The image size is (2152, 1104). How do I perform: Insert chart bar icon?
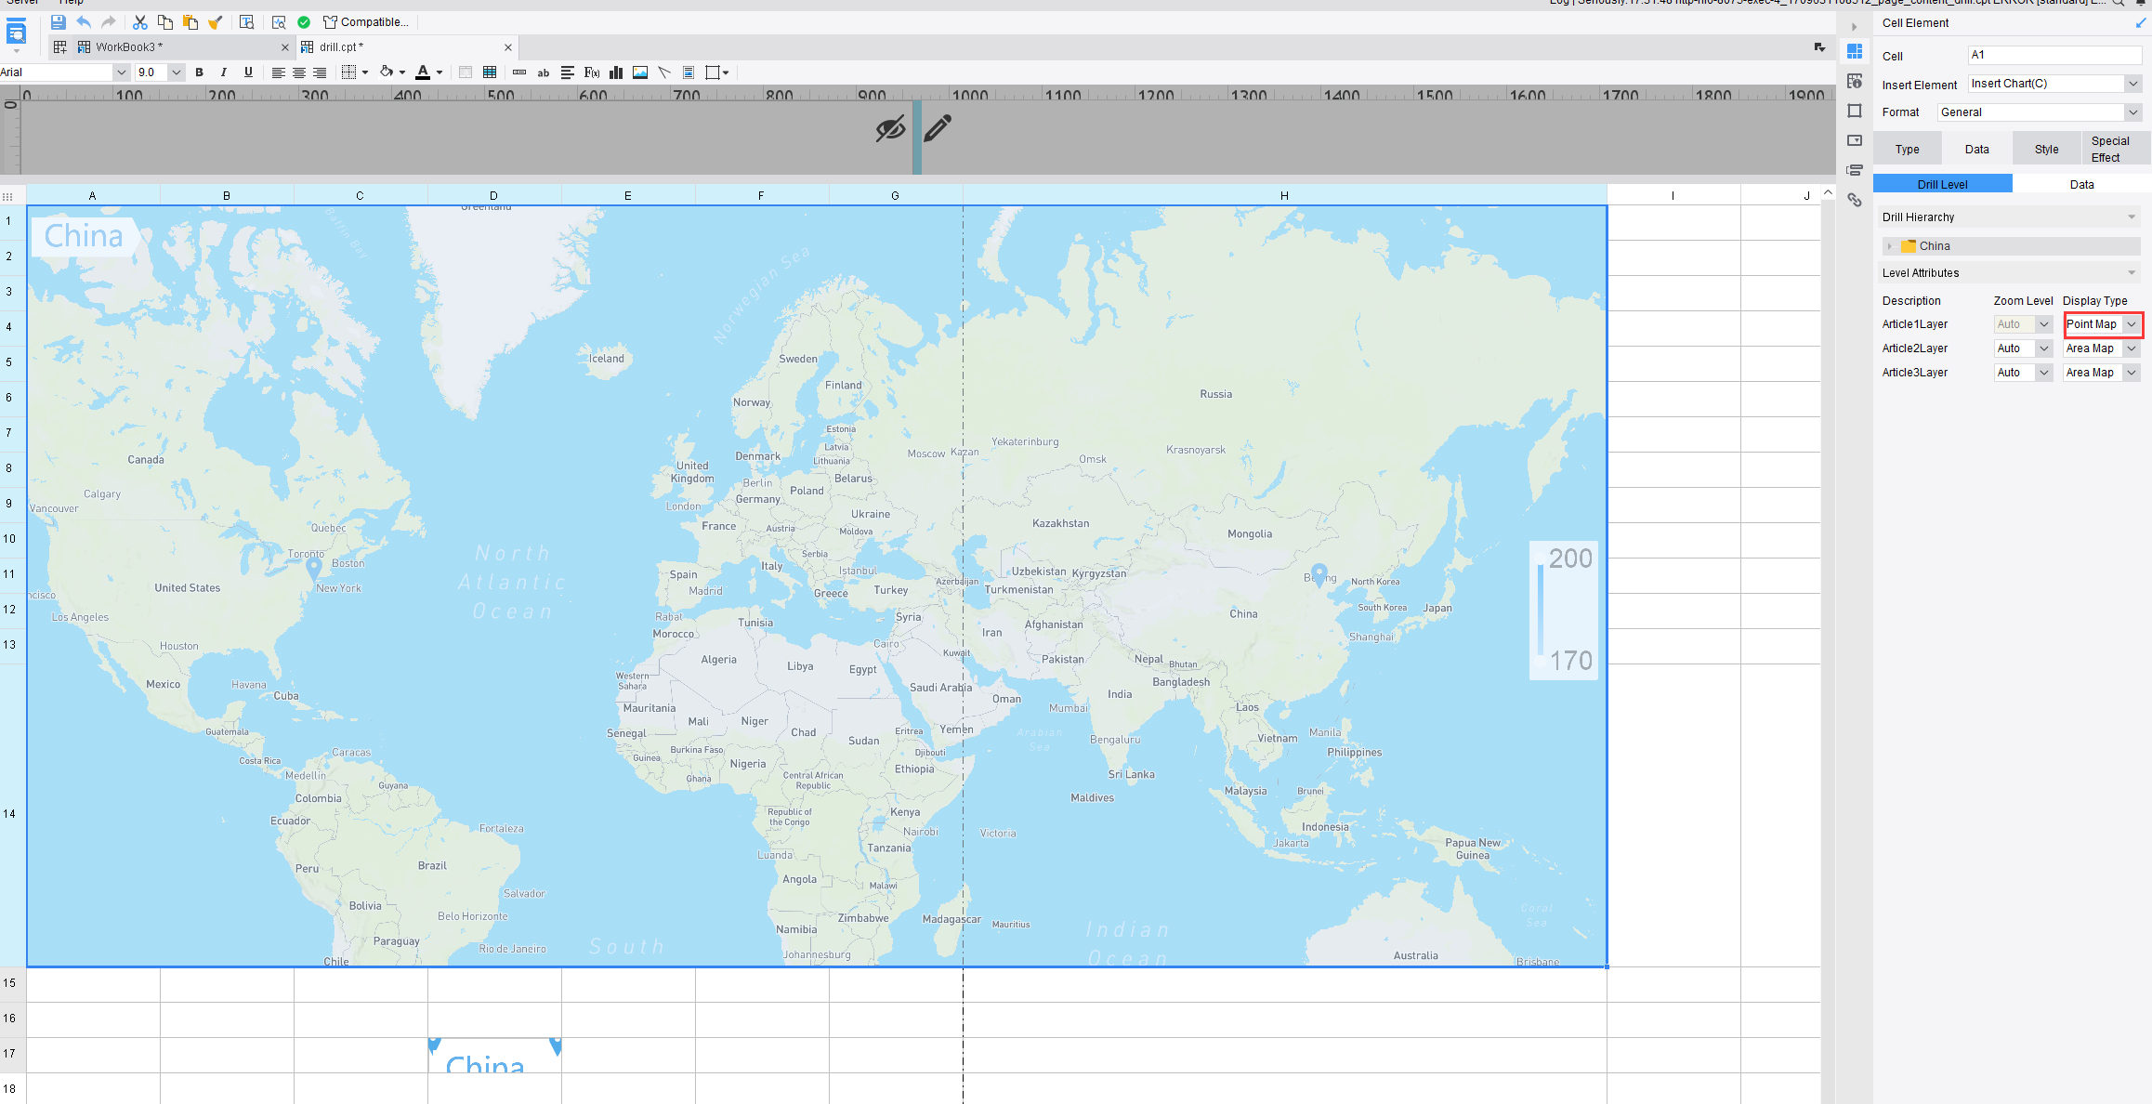click(x=615, y=72)
